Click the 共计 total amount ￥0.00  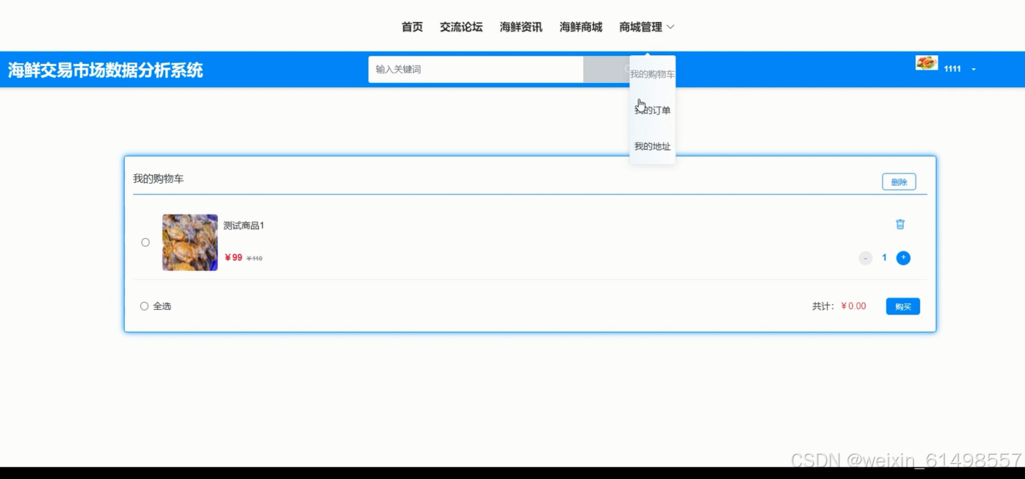coord(854,306)
